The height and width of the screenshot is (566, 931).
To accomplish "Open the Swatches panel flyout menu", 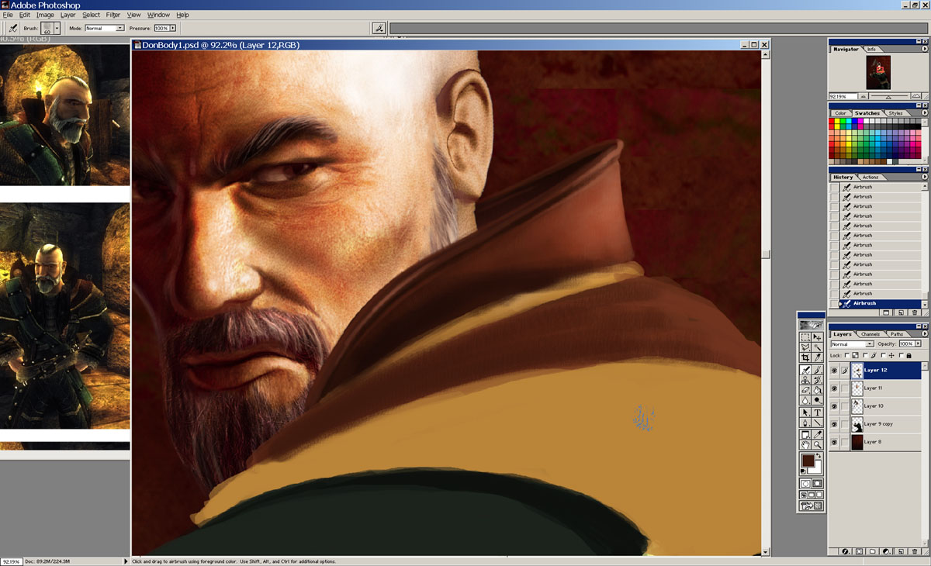I will [x=924, y=113].
